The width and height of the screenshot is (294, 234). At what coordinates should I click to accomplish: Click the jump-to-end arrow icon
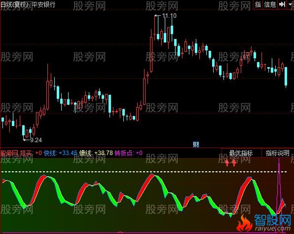[282, 4]
